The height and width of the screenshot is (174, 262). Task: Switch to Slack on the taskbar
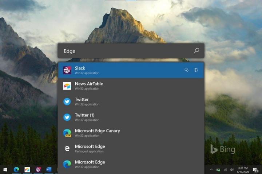38,170
